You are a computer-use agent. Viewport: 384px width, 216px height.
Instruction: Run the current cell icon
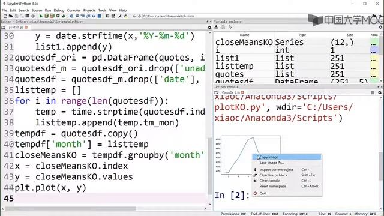pos(47,16)
